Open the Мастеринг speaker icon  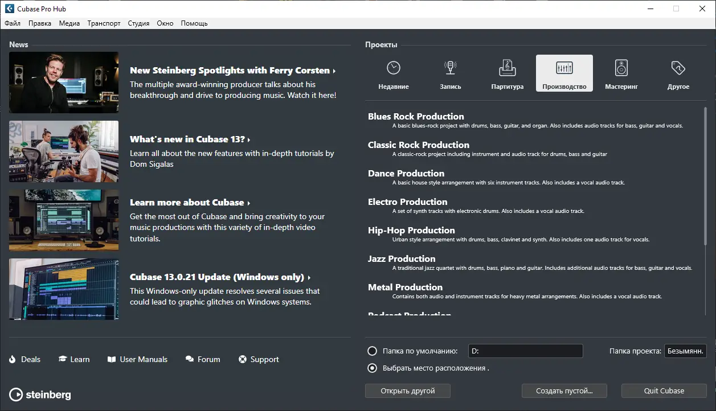tap(621, 67)
